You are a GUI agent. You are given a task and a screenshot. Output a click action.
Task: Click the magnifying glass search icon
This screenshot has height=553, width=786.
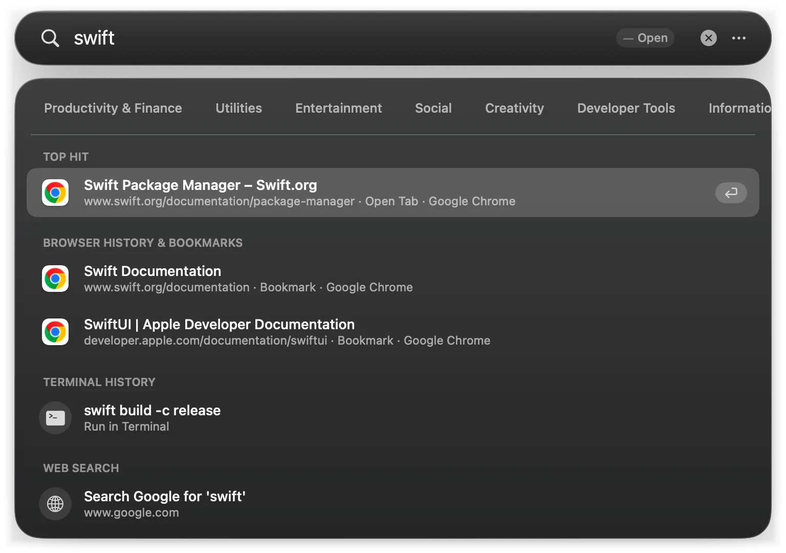(50, 38)
